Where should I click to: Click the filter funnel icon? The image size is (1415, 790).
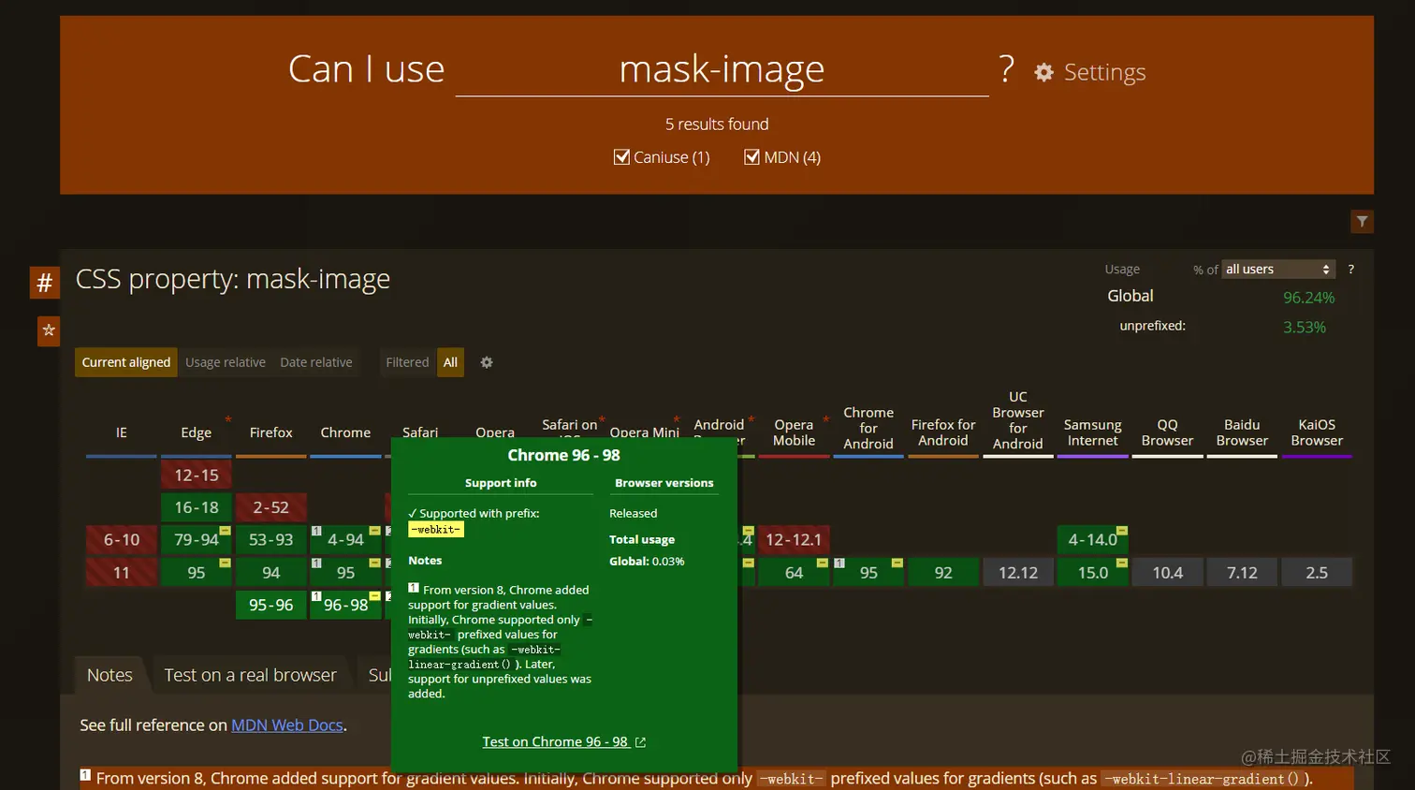coord(1362,222)
